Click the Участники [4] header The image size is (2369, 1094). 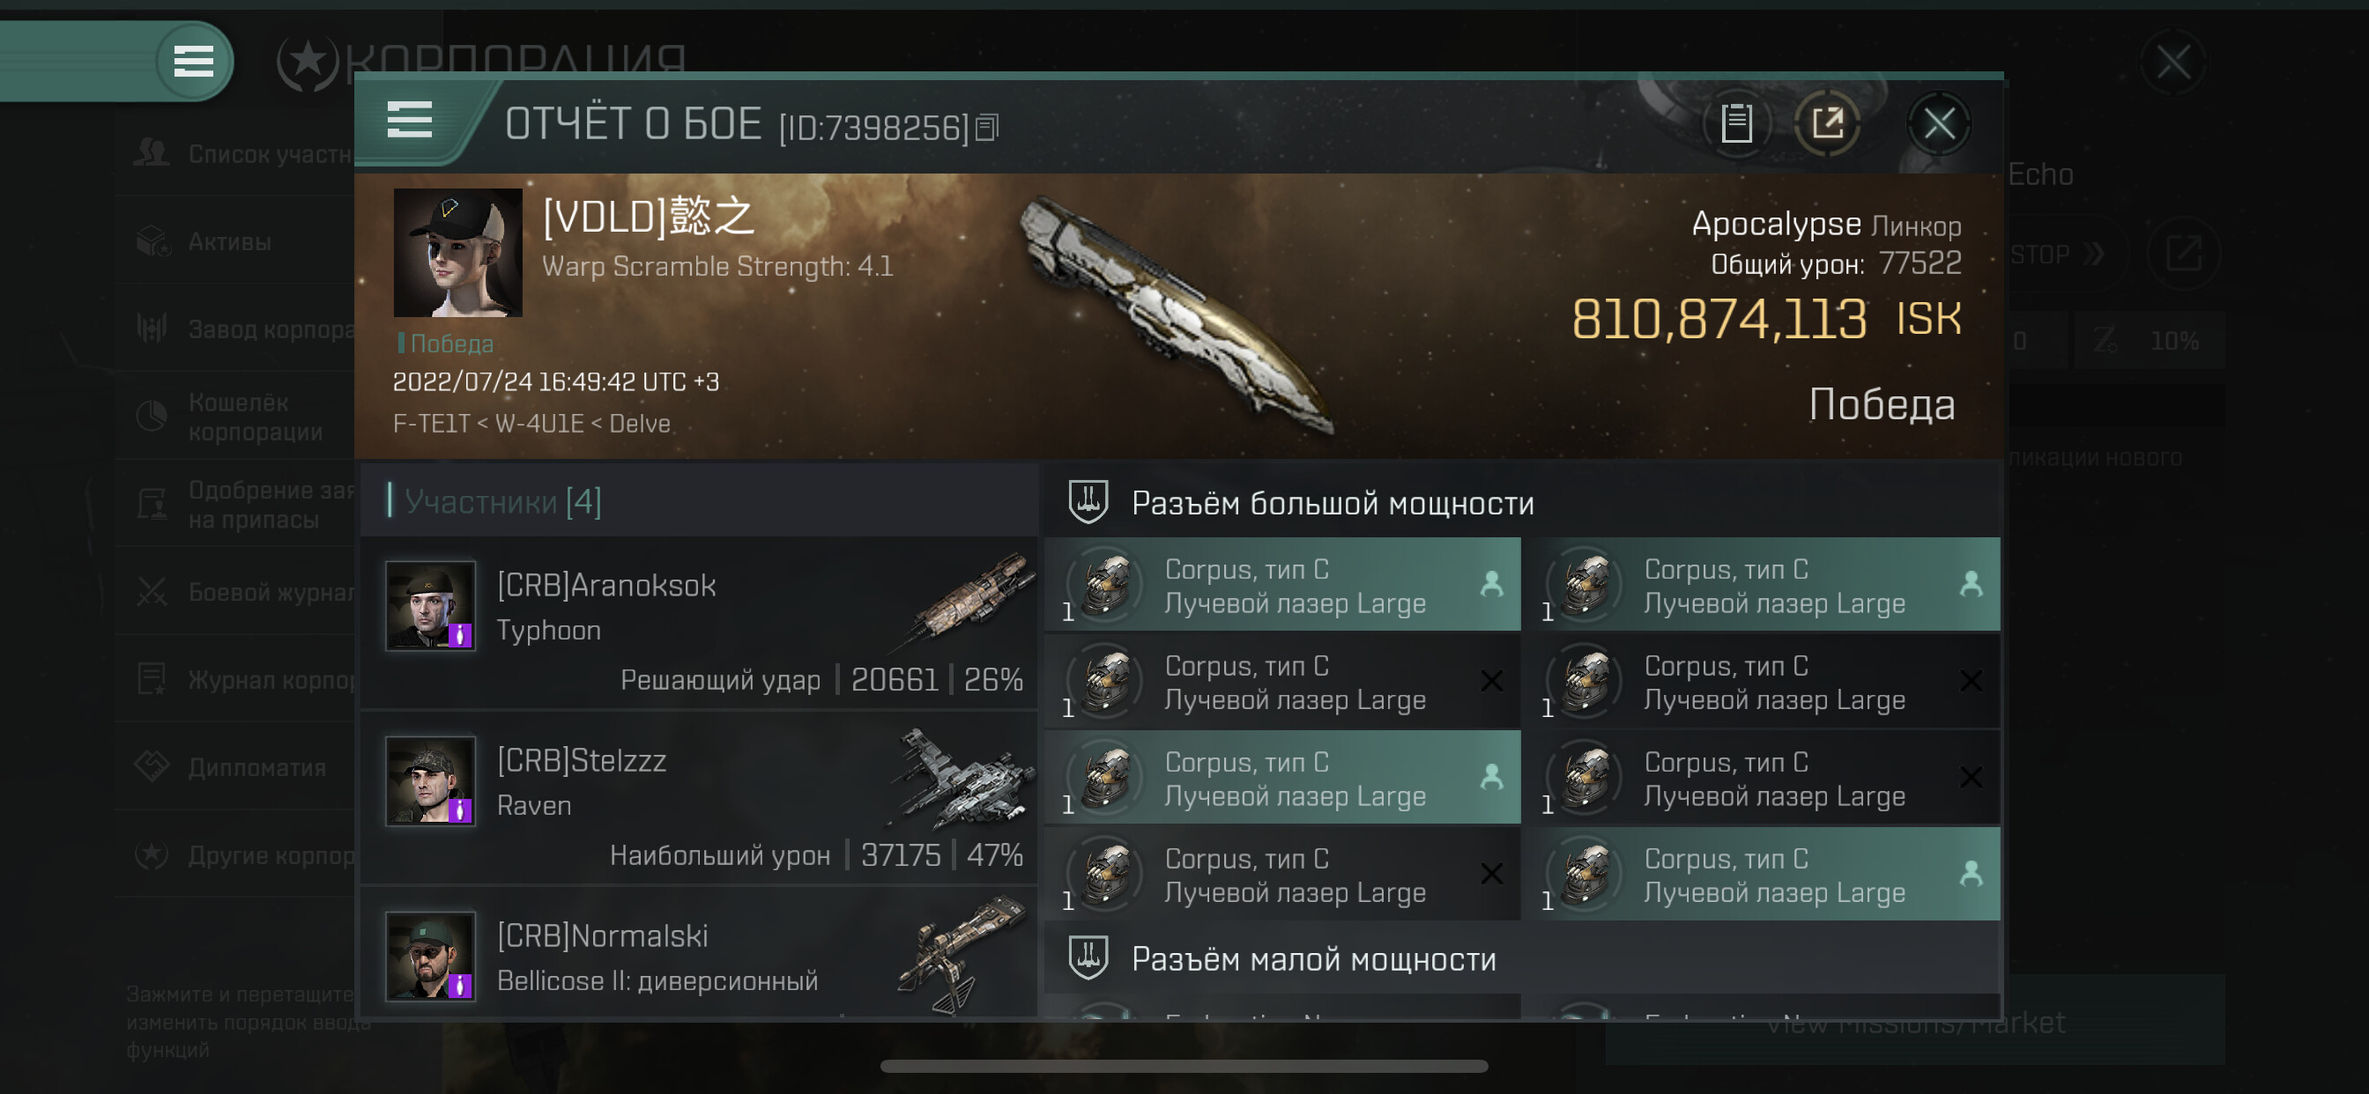click(502, 501)
